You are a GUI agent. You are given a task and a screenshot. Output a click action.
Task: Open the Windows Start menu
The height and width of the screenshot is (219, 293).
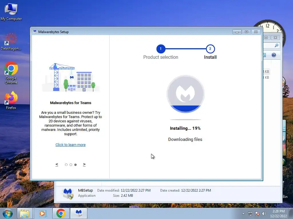[8, 213]
